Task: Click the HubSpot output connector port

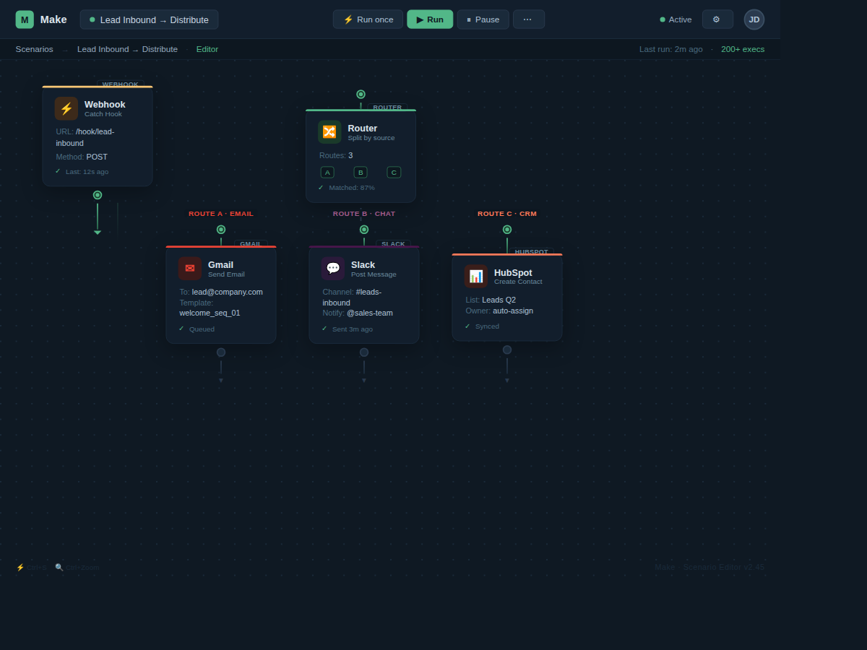Action: coord(507,350)
